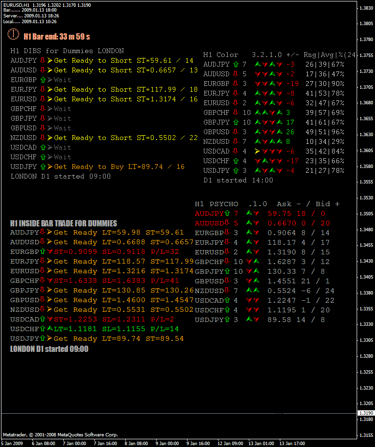Click green up arrow beside EURGBP in DIBS list

pyautogui.click(x=43, y=80)
